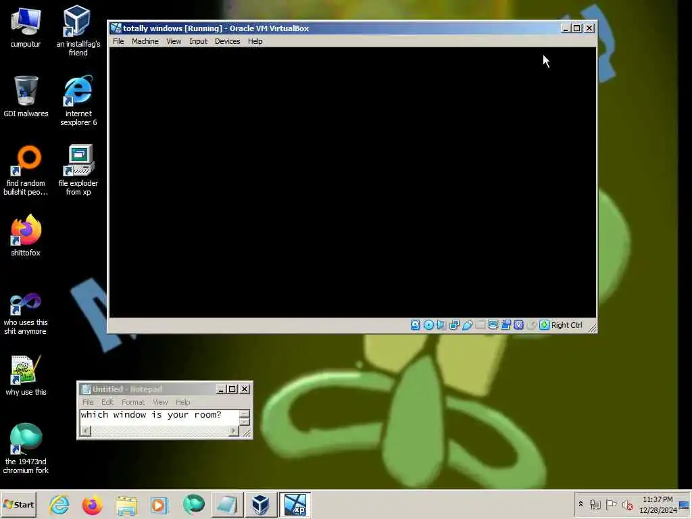
Task: Maximize the VirtualBox VM window
Action: 577,28
